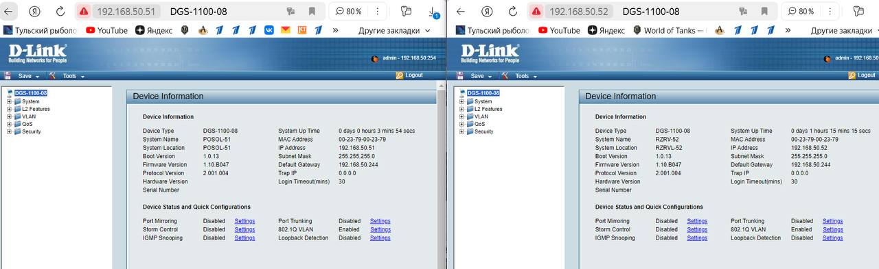
Task: Click the Yandex home icon in the 192.168.50.51 window
Action: click(x=34, y=11)
